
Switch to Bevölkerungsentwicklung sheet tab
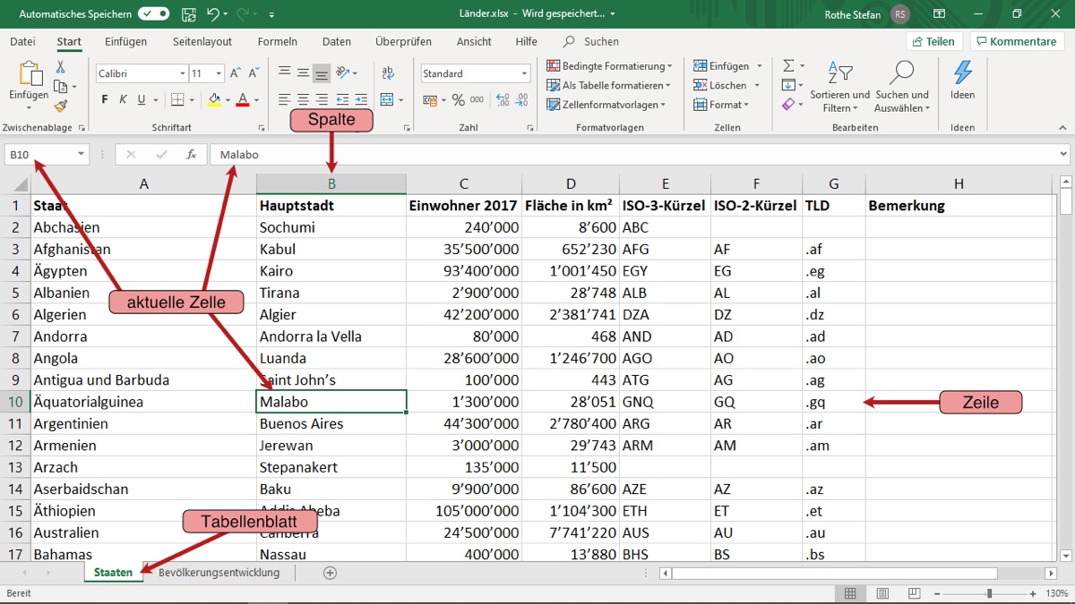coord(219,573)
